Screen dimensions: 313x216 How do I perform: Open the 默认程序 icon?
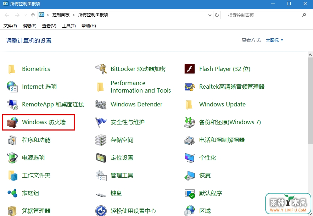[x=190, y=194]
